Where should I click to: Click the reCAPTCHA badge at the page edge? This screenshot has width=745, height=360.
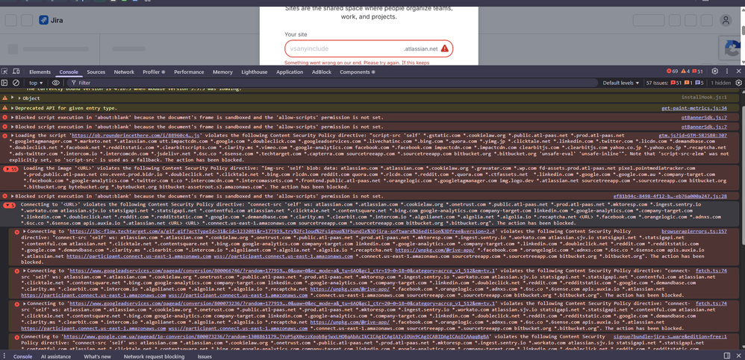pos(732,49)
